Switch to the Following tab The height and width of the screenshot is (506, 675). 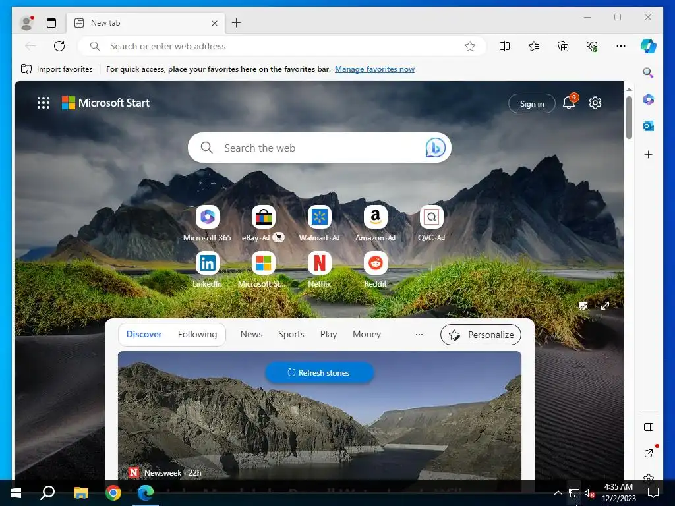pos(197,334)
